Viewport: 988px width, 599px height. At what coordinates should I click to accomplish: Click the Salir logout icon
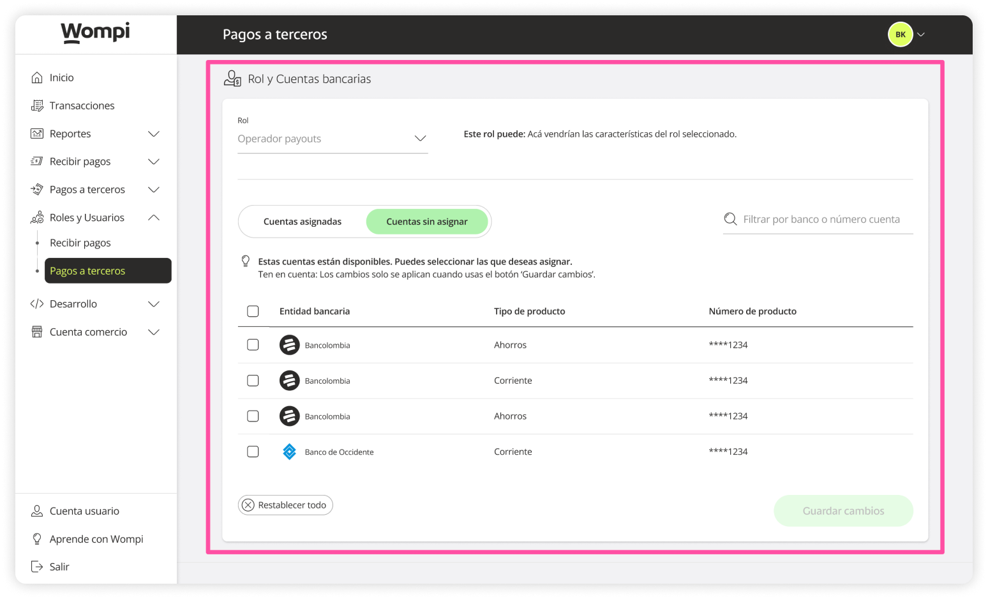point(37,566)
